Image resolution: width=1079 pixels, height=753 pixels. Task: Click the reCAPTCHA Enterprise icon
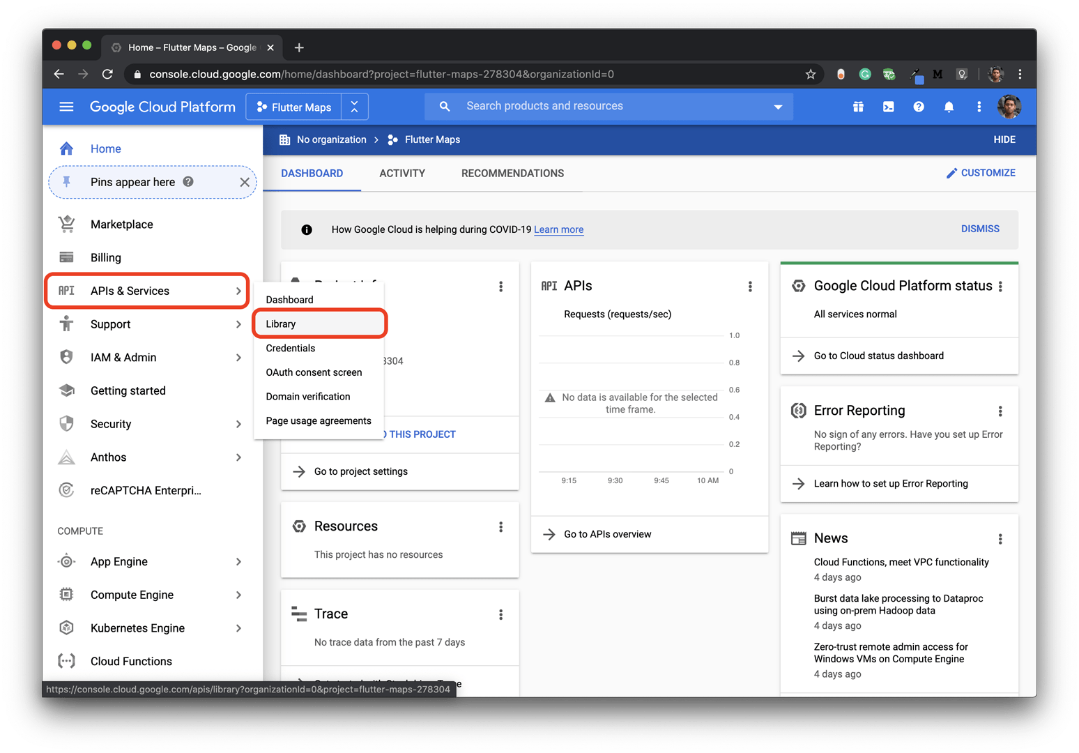(x=66, y=490)
